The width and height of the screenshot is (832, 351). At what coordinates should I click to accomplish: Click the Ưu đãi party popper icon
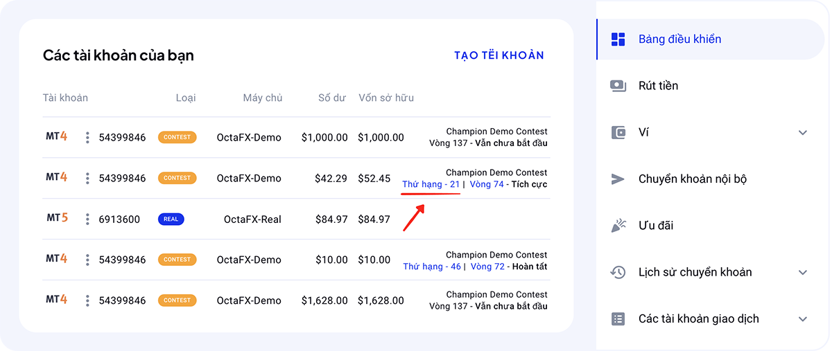(618, 226)
